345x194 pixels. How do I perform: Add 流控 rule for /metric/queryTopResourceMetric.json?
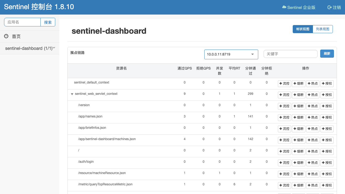tap(284, 185)
